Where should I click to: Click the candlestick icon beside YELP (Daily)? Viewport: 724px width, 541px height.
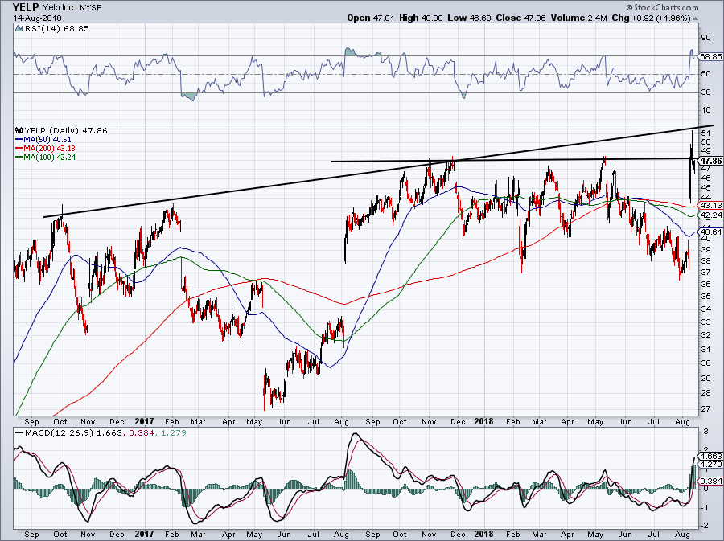click(19, 130)
